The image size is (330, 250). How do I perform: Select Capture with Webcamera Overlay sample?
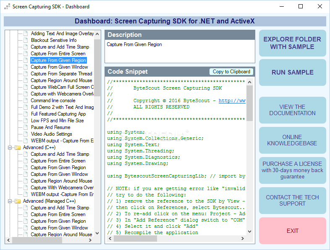click(62, 94)
